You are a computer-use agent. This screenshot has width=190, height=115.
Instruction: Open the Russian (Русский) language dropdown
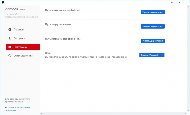coord(149,55)
